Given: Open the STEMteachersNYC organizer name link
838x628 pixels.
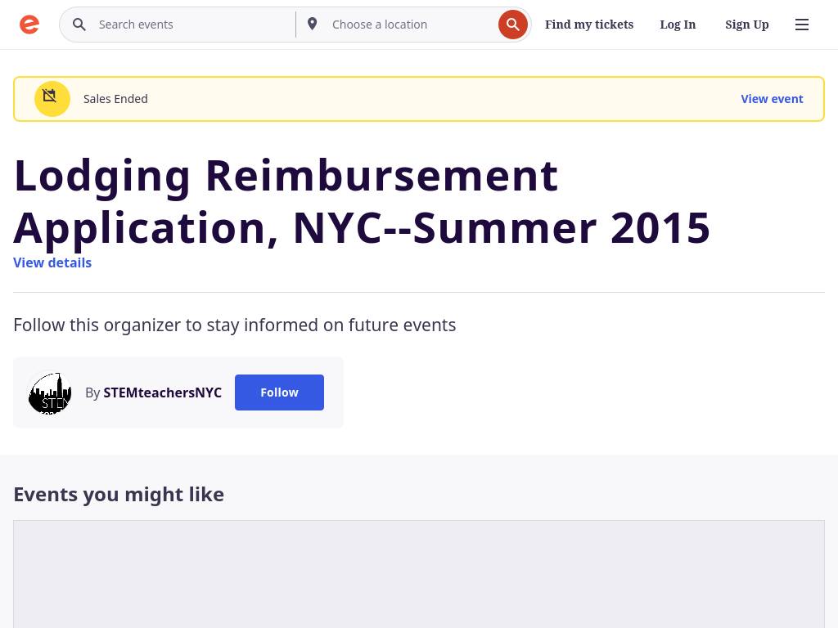Looking at the screenshot, I should (x=162, y=392).
